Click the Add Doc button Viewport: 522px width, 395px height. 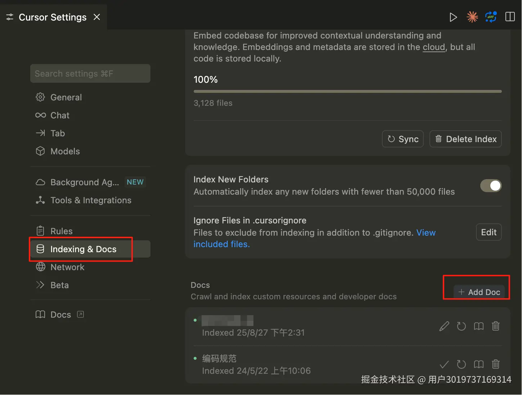[x=479, y=292]
